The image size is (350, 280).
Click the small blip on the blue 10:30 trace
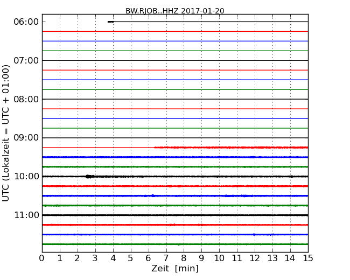click(x=153, y=195)
